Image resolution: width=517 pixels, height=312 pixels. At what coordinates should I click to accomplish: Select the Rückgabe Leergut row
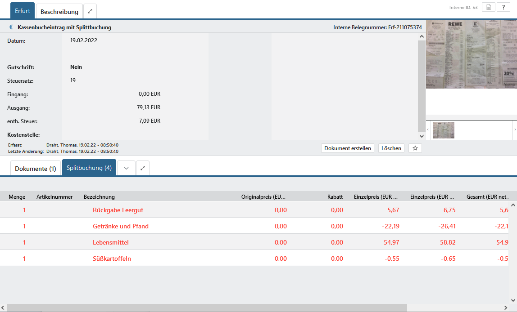(x=118, y=210)
